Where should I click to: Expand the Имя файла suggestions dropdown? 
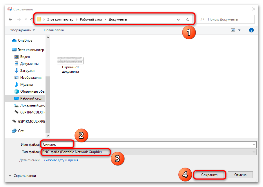pyautogui.click(x=254, y=144)
